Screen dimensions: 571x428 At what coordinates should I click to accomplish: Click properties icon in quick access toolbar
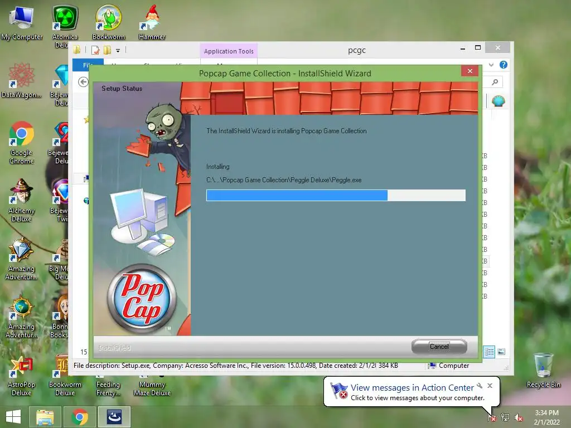click(x=95, y=50)
